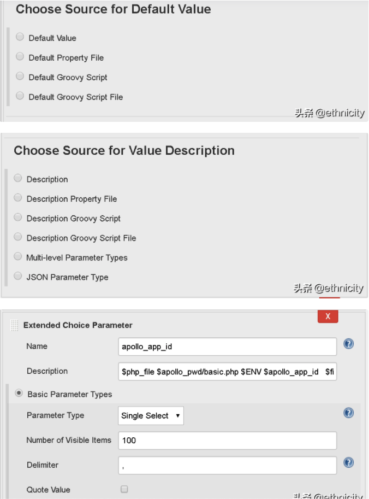Viewport: 369px width, 499px height.
Task: Select Description Groovy Script option
Action: 17,218
